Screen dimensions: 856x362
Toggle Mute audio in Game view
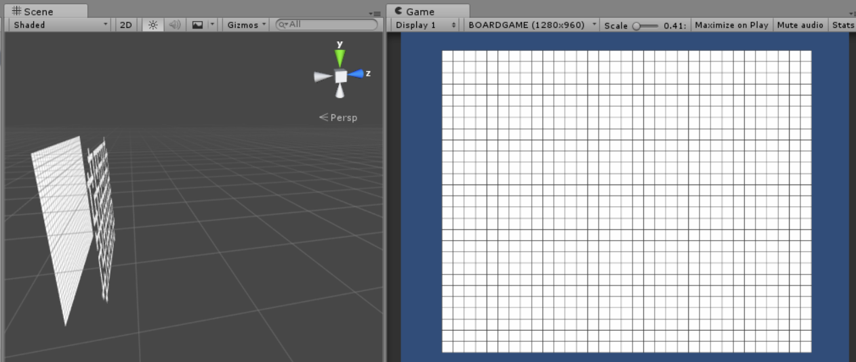pyautogui.click(x=800, y=25)
